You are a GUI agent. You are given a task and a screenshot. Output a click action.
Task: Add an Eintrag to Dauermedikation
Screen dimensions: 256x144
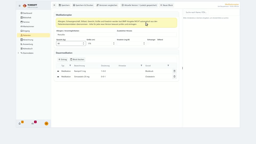pyautogui.click(x=62, y=59)
